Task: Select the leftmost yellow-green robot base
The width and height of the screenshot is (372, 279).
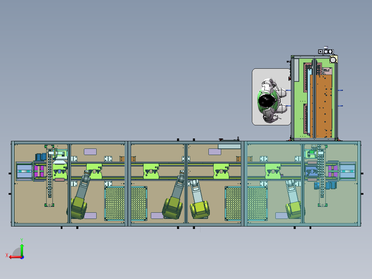Action: [78, 208]
